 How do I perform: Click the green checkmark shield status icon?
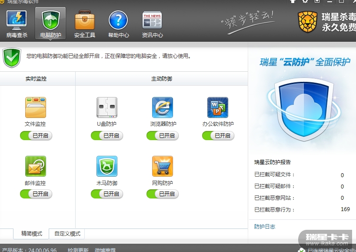coord(12,57)
